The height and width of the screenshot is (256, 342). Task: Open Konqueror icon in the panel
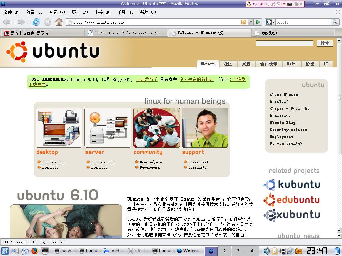pos(25,251)
